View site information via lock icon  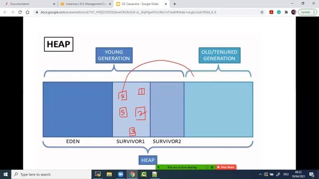[37, 12]
